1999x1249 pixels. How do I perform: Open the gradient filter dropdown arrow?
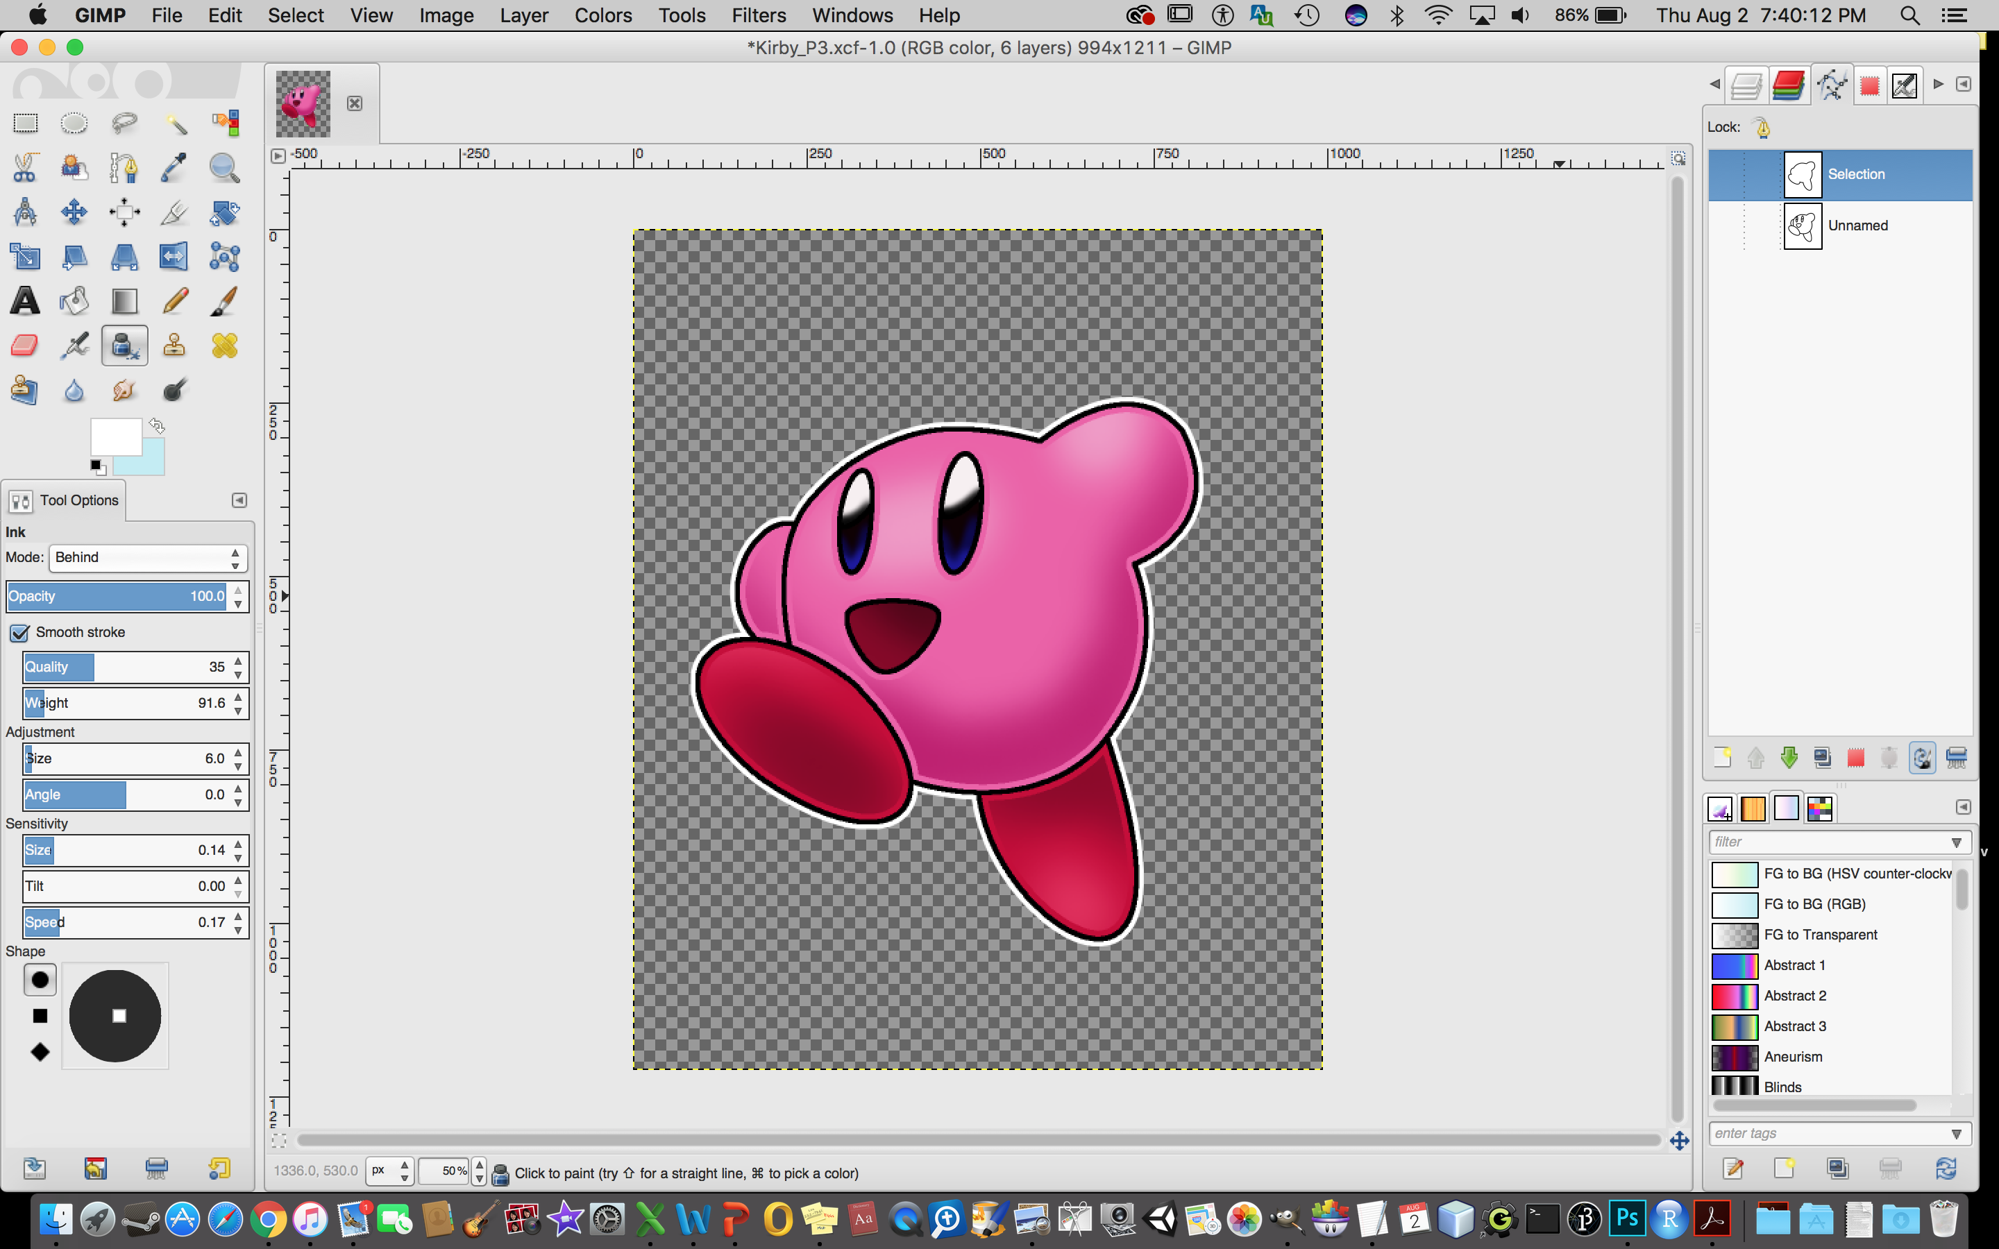click(1956, 842)
